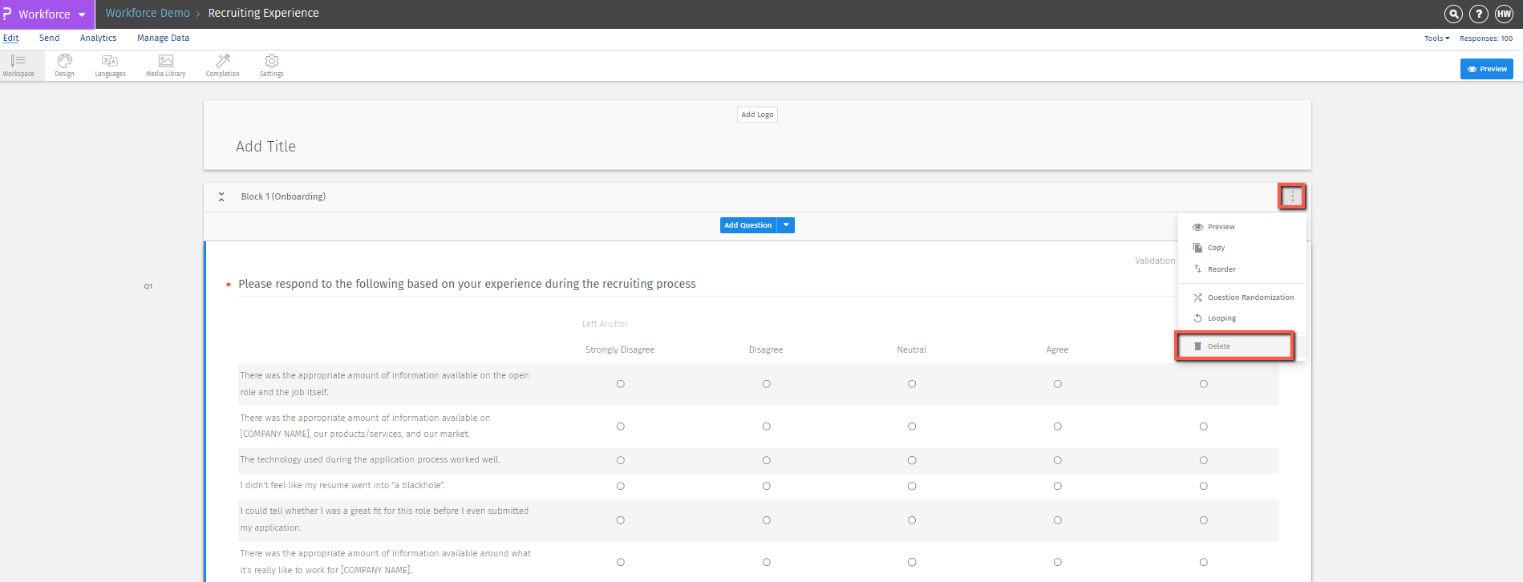Open the Languages tool
This screenshot has width=1523, height=582.
[x=110, y=65]
